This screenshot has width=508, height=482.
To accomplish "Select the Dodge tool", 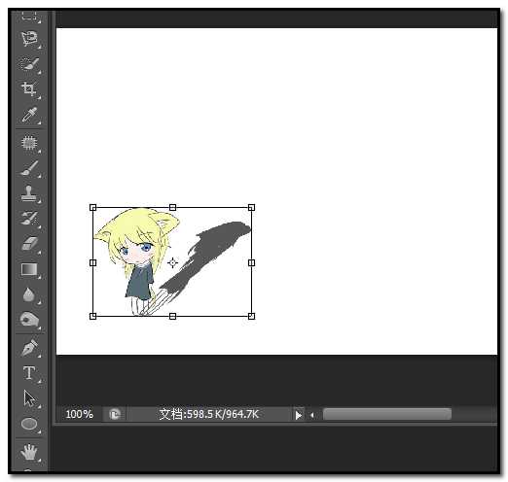I will (x=29, y=320).
